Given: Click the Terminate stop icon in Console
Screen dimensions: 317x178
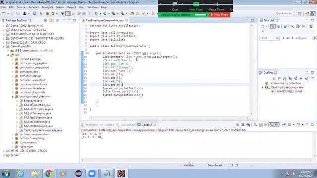Looking at the screenshot, I should point(238,125).
